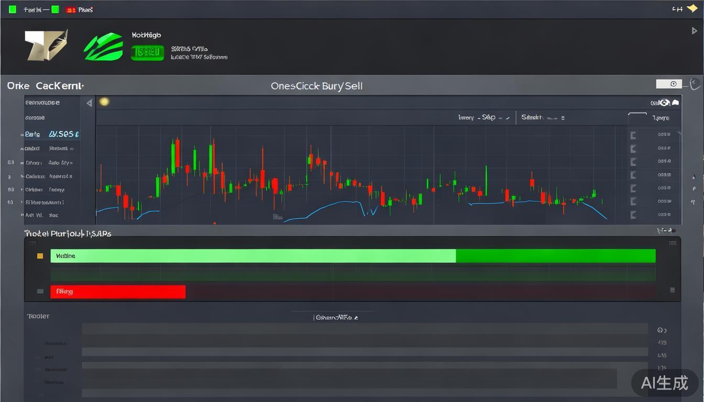Click the white house-shaped icon above the price column
704x402 pixels.
676,103
